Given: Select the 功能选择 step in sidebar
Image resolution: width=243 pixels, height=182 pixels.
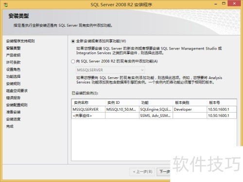Looking at the screenshot, I should tap(13, 77).
